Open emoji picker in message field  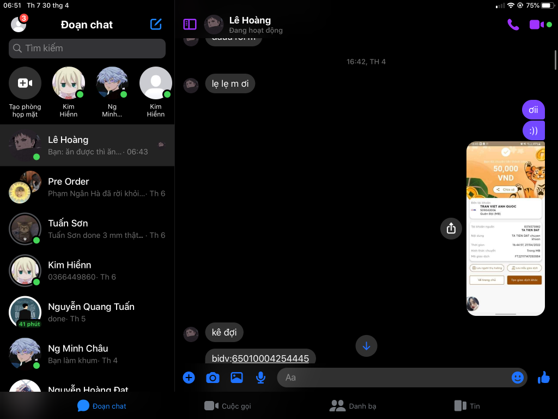[517, 377]
